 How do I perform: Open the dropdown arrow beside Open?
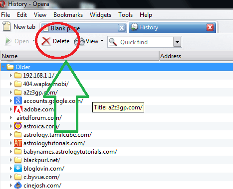tap(33, 41)
